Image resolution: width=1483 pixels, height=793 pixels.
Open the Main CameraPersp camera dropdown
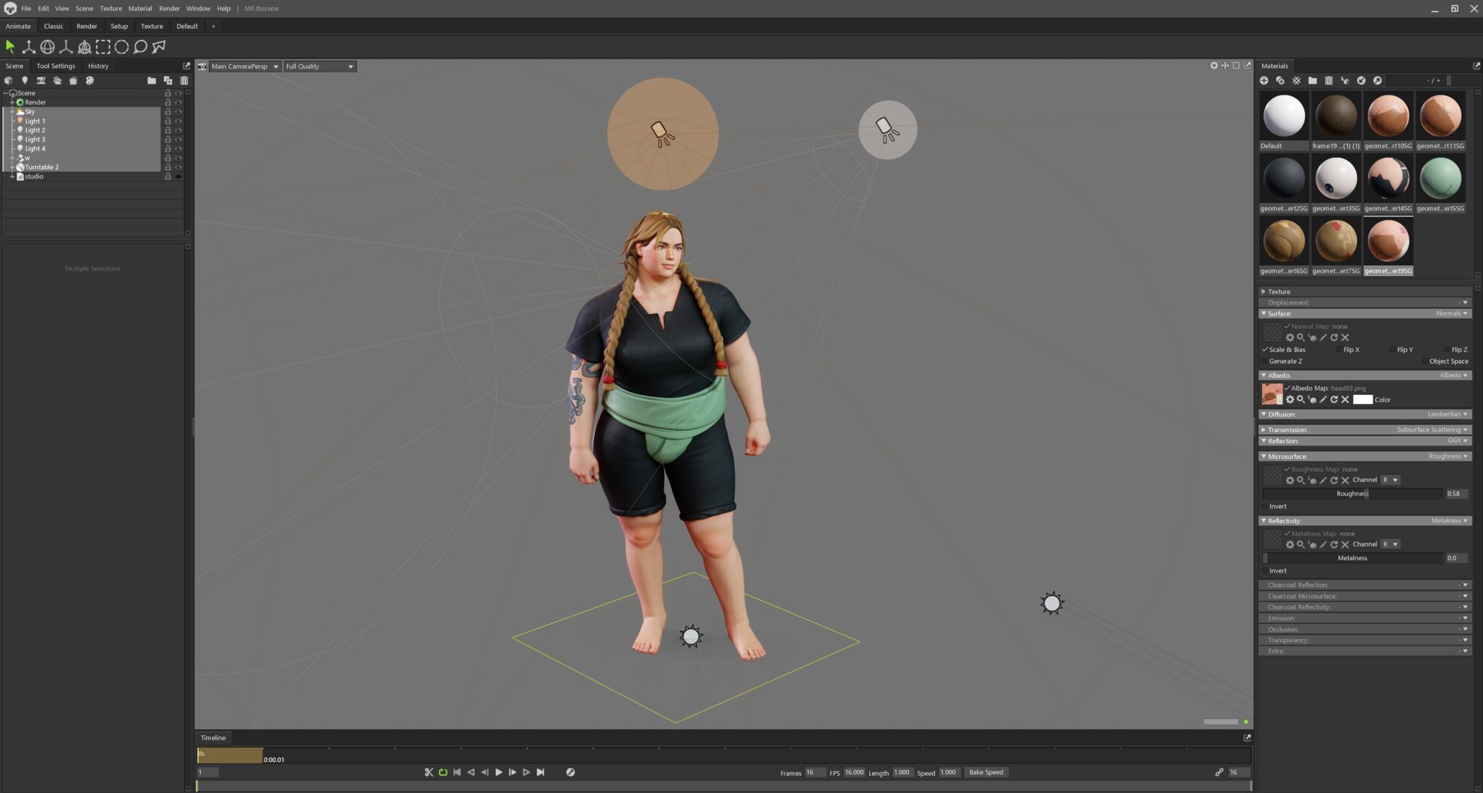click(245, 67)
